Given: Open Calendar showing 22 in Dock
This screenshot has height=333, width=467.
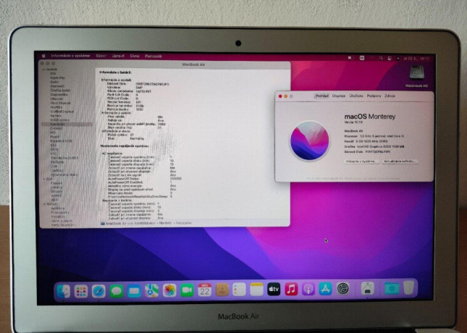Looking at the screenshot, I should (x=205, y=290).
